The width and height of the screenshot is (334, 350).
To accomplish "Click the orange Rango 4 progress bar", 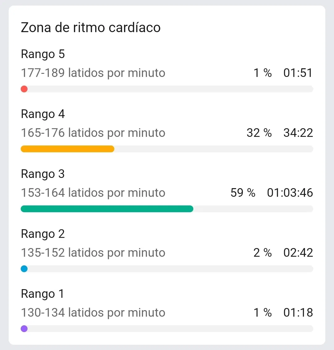I will click(67, 149).
